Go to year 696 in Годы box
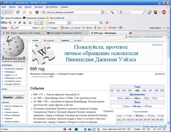Viewport: 171px width, 132px height. tap(145, 91)
